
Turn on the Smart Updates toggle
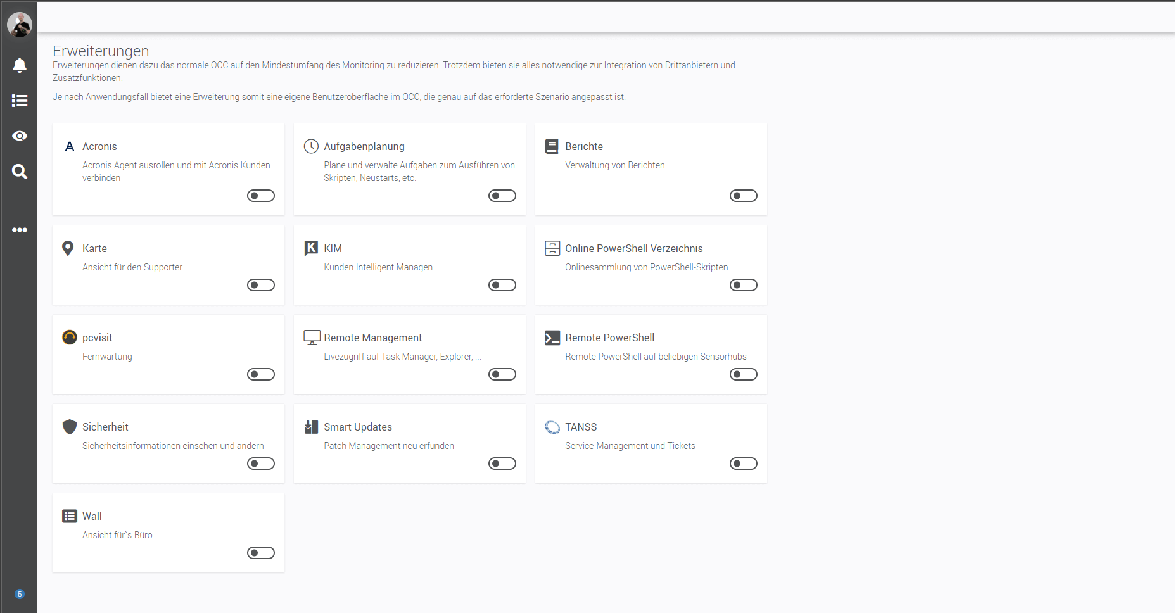tap(502, 464)
